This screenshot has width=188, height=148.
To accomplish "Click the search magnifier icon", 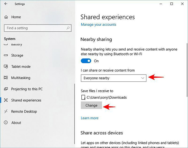I will coord(68,28).
